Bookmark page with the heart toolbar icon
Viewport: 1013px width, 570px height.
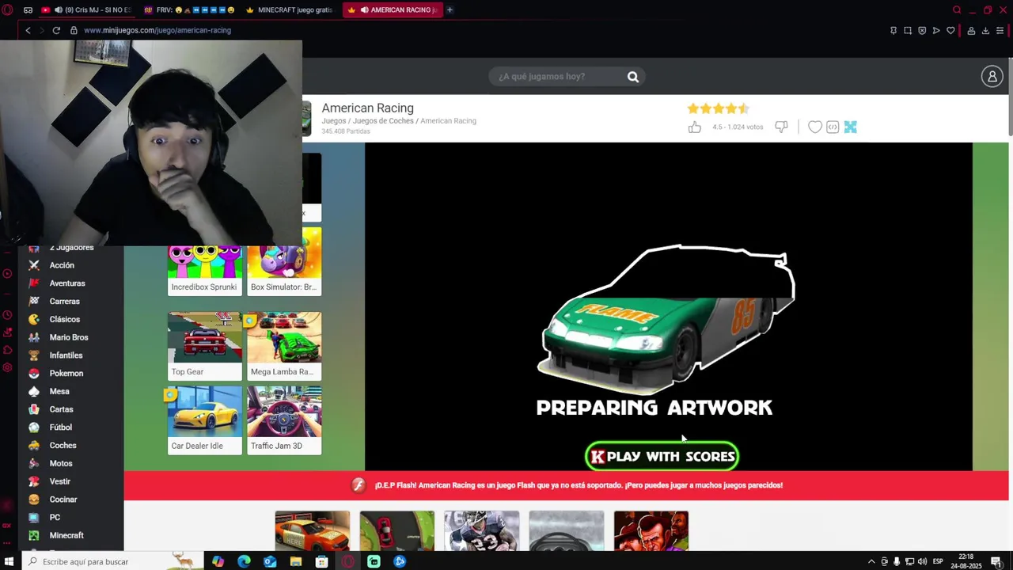(950, 30)
